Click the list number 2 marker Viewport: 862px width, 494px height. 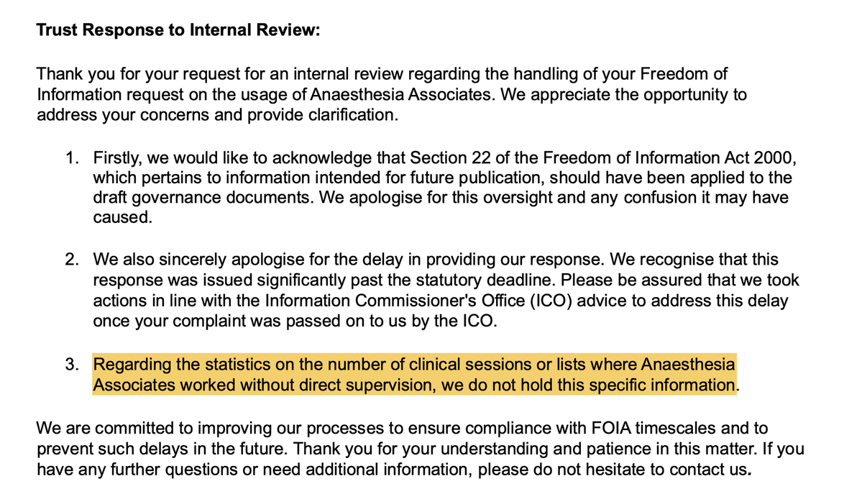coord(72,259)
